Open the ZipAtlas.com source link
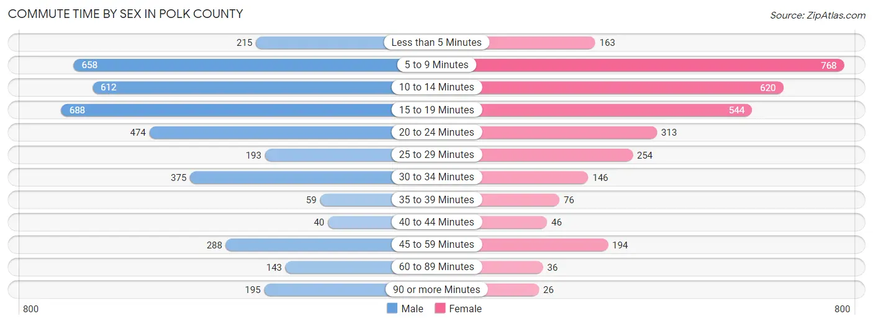Image resolution: width=873 pixels, height=324 pixels. [x=818, y=15]
